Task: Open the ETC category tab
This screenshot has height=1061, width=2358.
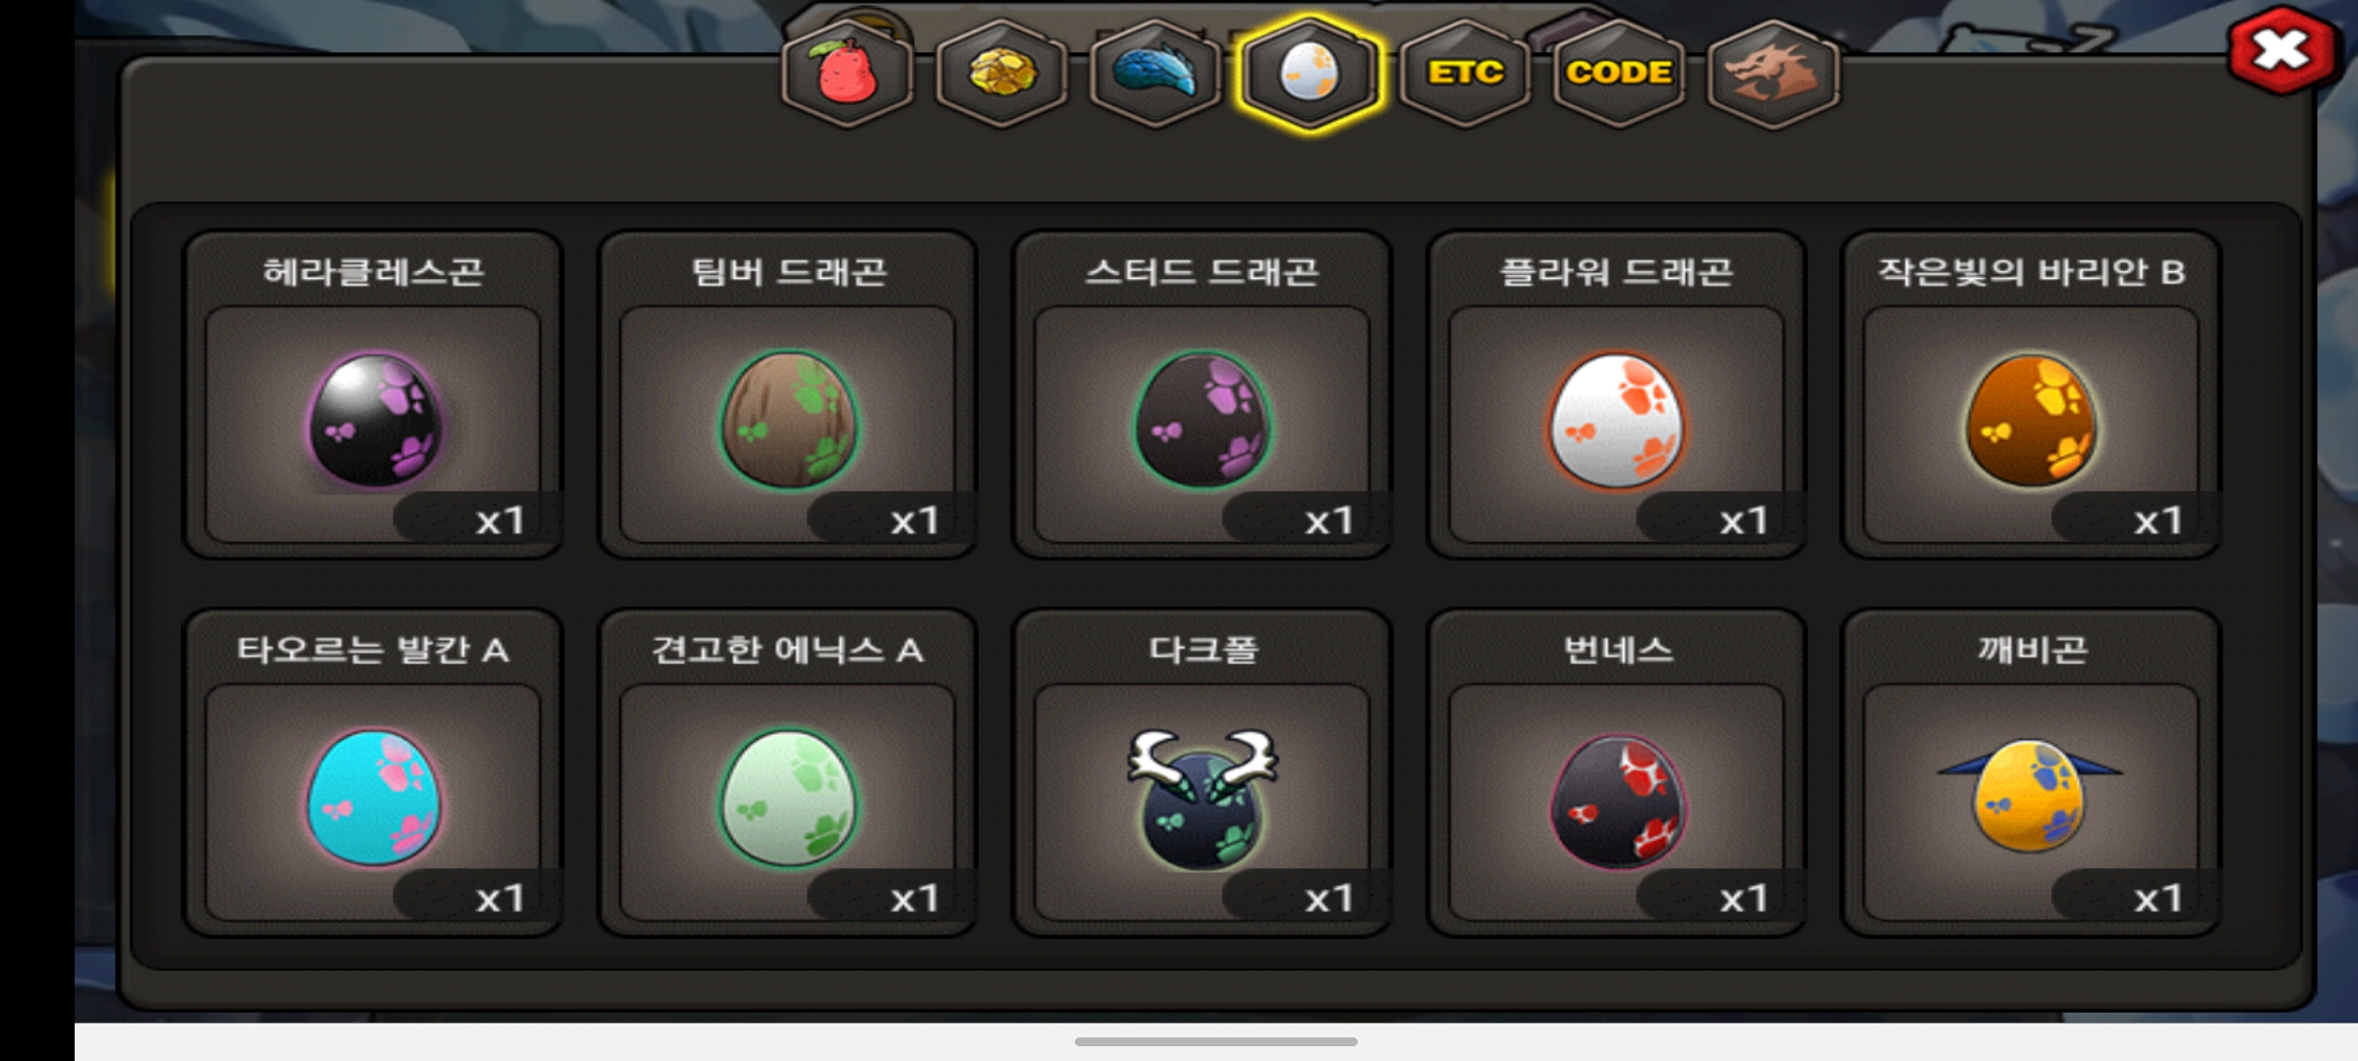Action: click(x=1465, y=74)
